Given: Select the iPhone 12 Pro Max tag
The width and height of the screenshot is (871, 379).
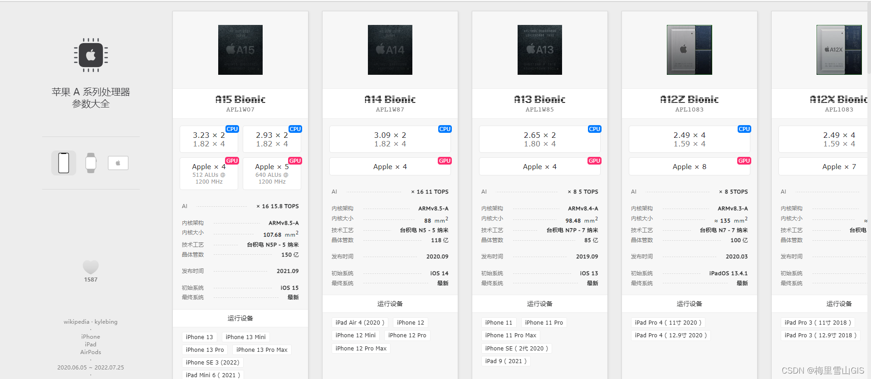Looking at the screenshot, I should 361,349.
